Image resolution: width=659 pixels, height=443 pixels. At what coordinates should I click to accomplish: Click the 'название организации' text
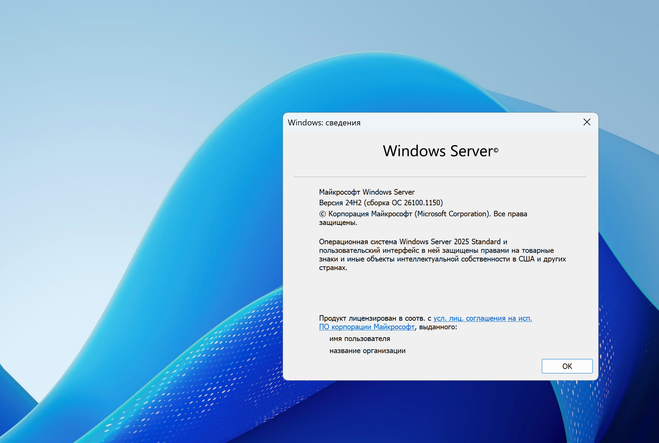tap(367, 351)
